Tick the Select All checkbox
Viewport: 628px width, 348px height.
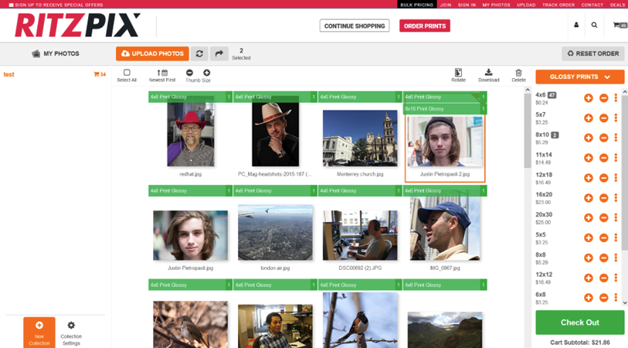tap(127, 73)
